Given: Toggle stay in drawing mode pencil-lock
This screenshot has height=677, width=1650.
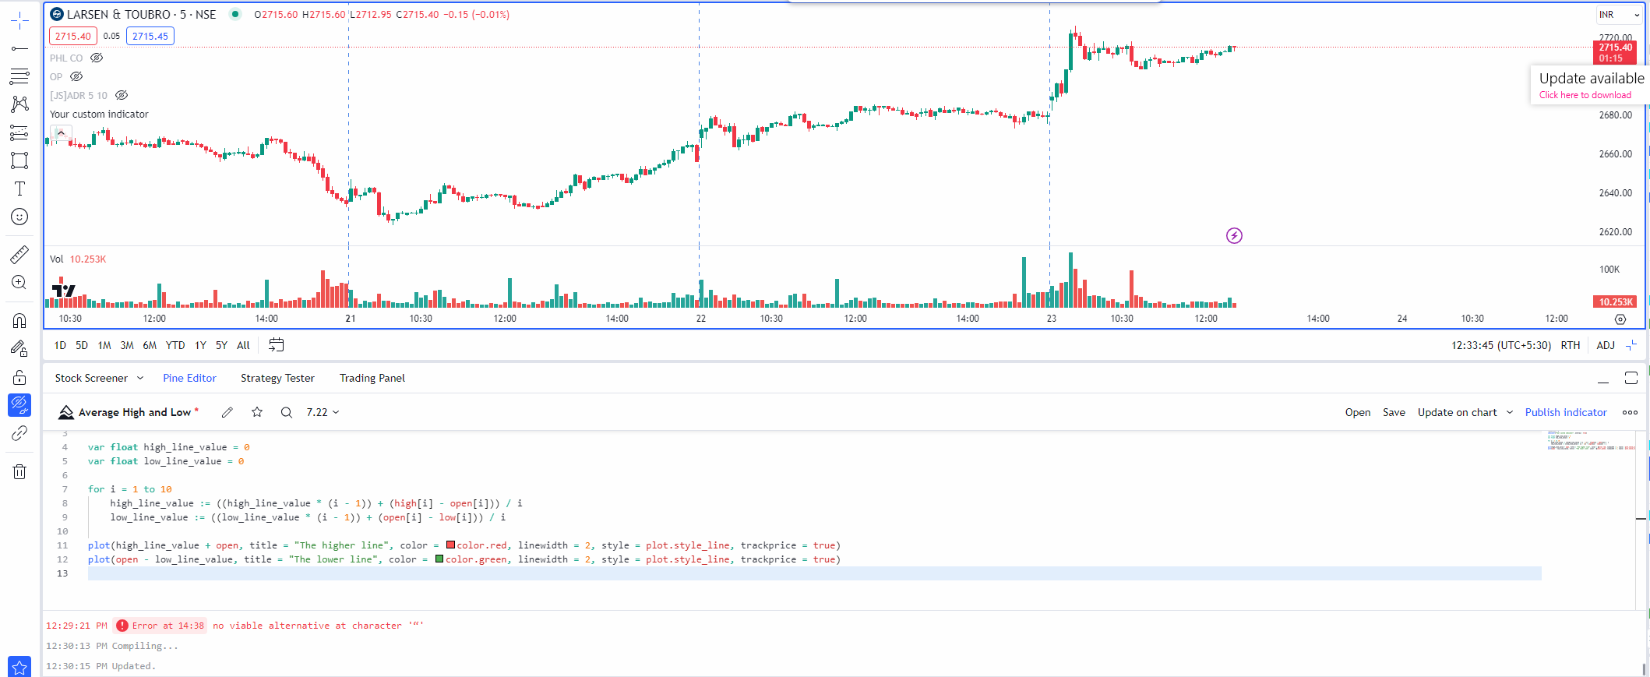Looking at the screenshot, I should (x=19, y=348).
